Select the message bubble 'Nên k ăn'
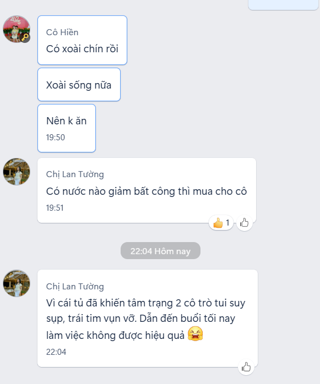 pyautogui.click(x=67, y=128)
